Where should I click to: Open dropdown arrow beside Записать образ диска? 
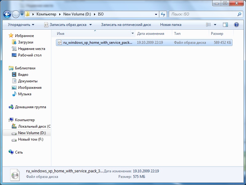pyautogui.click(x=90, y=25)
